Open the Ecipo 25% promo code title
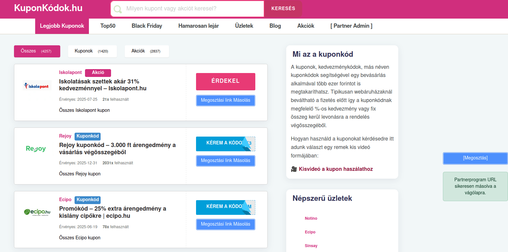508x252 pixels. (x=113, y=212)
